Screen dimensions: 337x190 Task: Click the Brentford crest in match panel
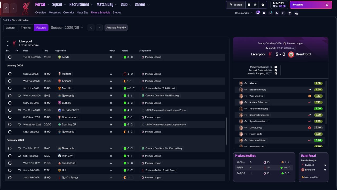(291, 54)
